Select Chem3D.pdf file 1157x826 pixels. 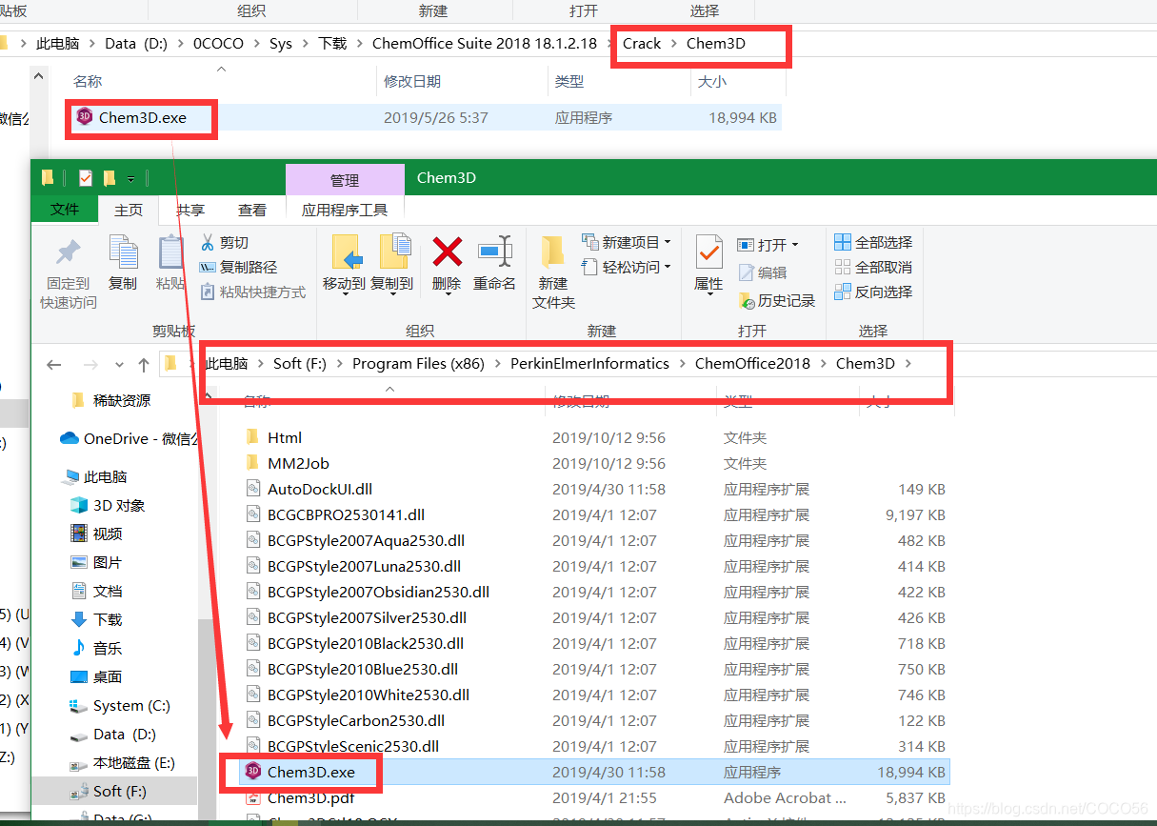[x=311, y=797]
